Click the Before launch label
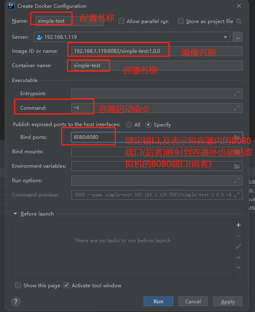Screen dimensions: 255x312 click(x=37, y=214)
